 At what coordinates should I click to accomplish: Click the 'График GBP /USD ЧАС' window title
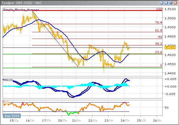22,3
